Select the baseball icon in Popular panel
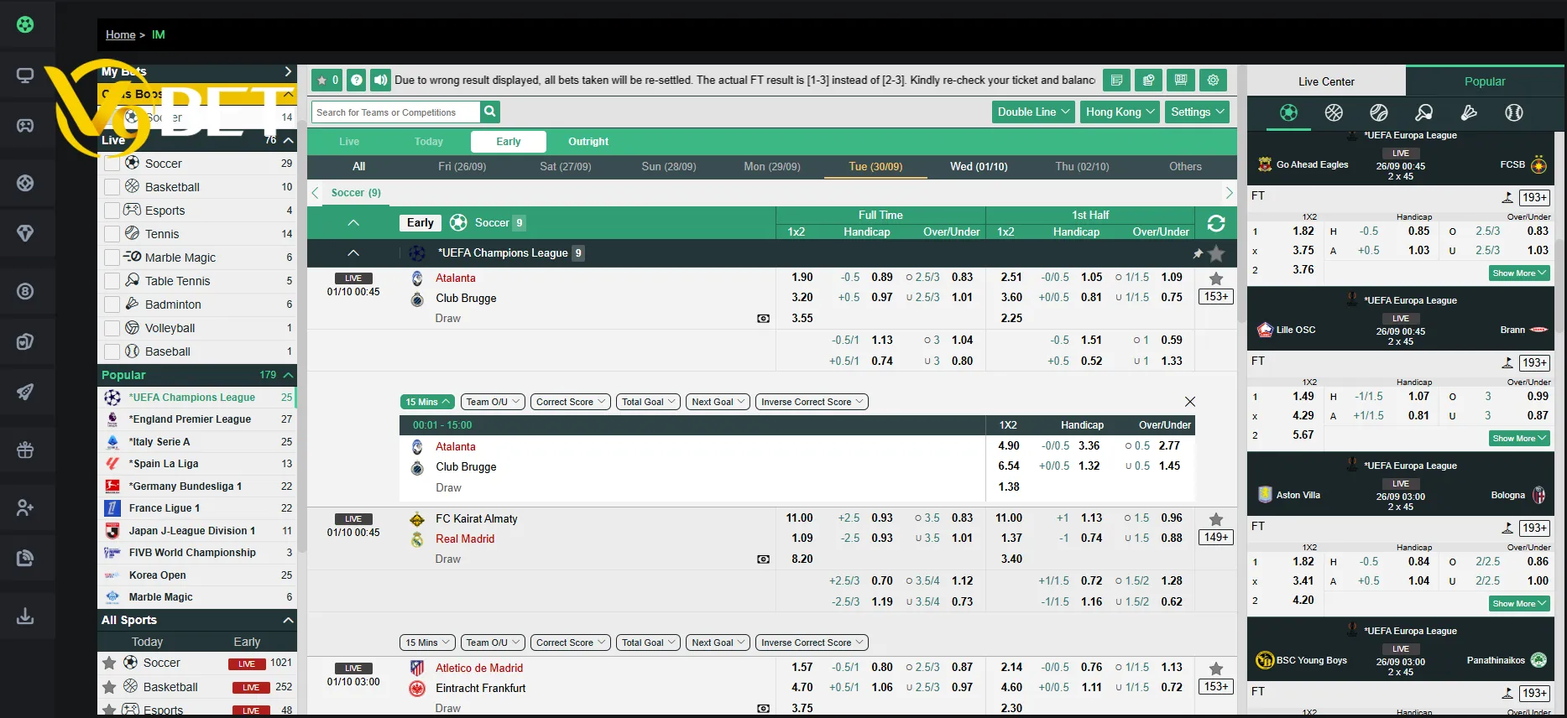1567x718 pixels. coord(1514,112)
